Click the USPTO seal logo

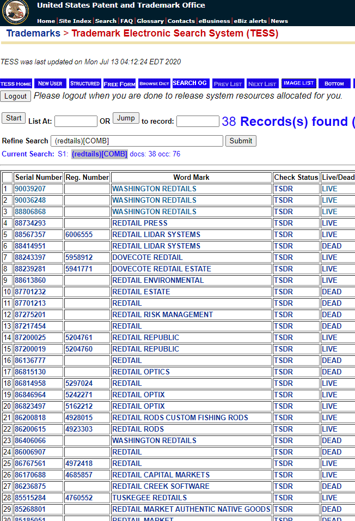coord(15,12)
